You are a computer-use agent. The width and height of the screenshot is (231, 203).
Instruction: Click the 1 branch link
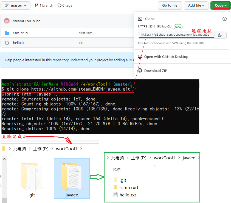coord(44,5)
